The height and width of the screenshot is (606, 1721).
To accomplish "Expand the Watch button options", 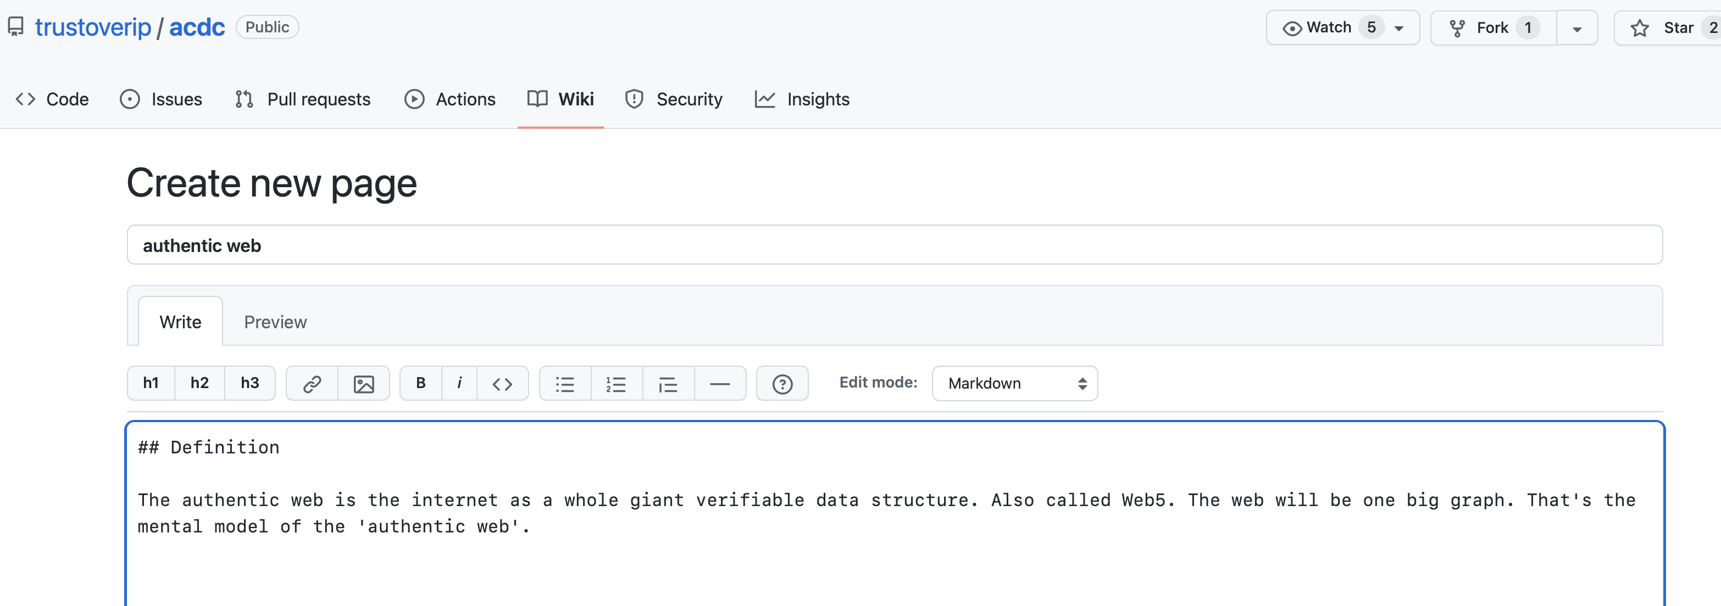I will (x=1404, y=29).
